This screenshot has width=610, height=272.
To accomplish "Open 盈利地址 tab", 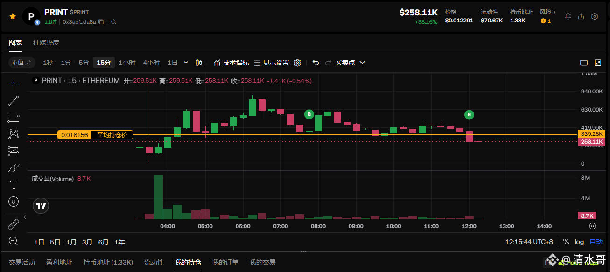I will pyautogui.click(x=59, y=263).
